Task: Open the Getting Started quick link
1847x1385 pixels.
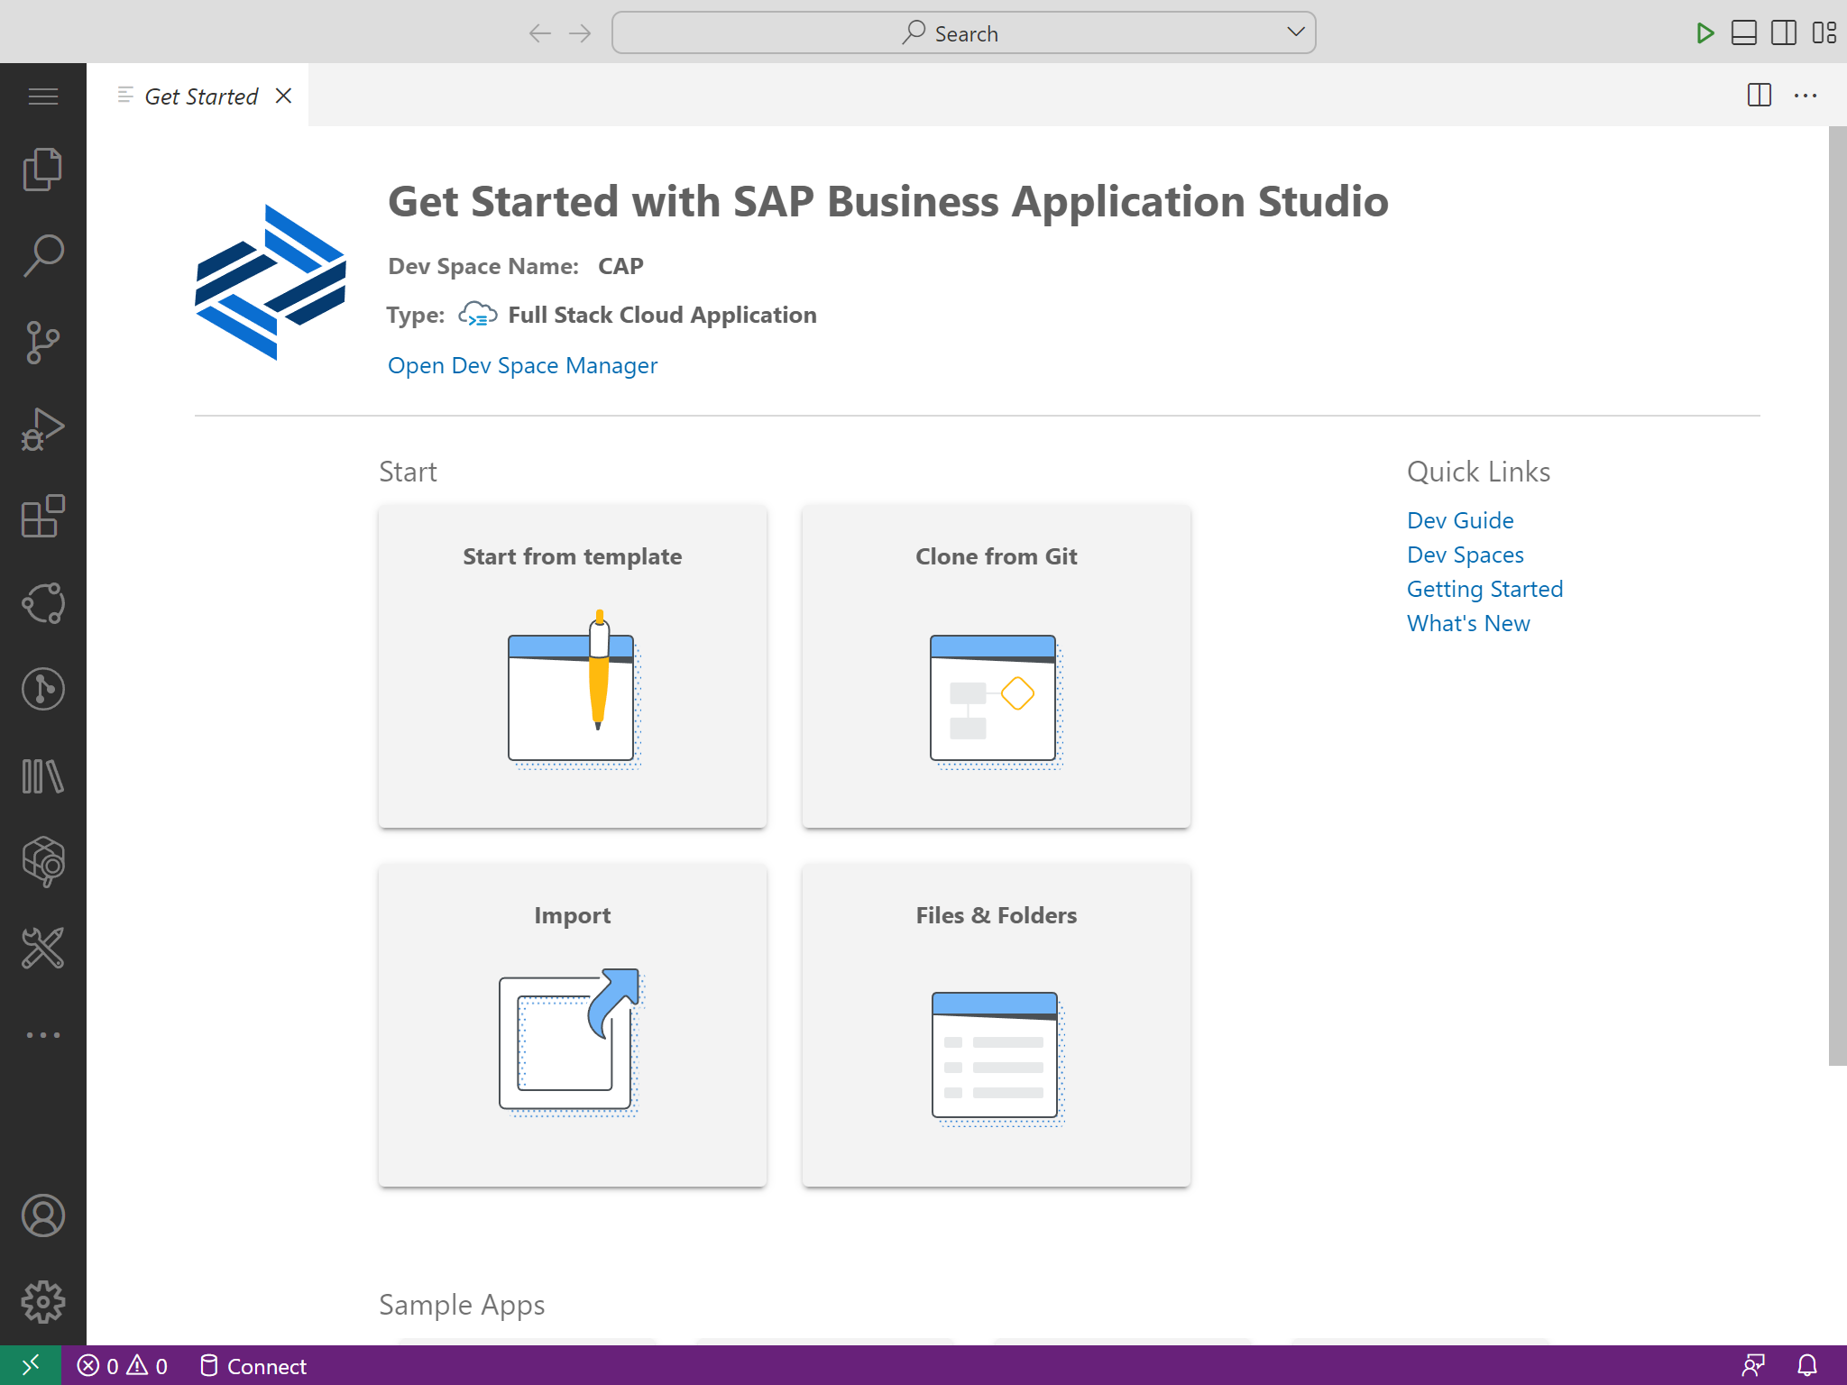Action: (1484, 589)
